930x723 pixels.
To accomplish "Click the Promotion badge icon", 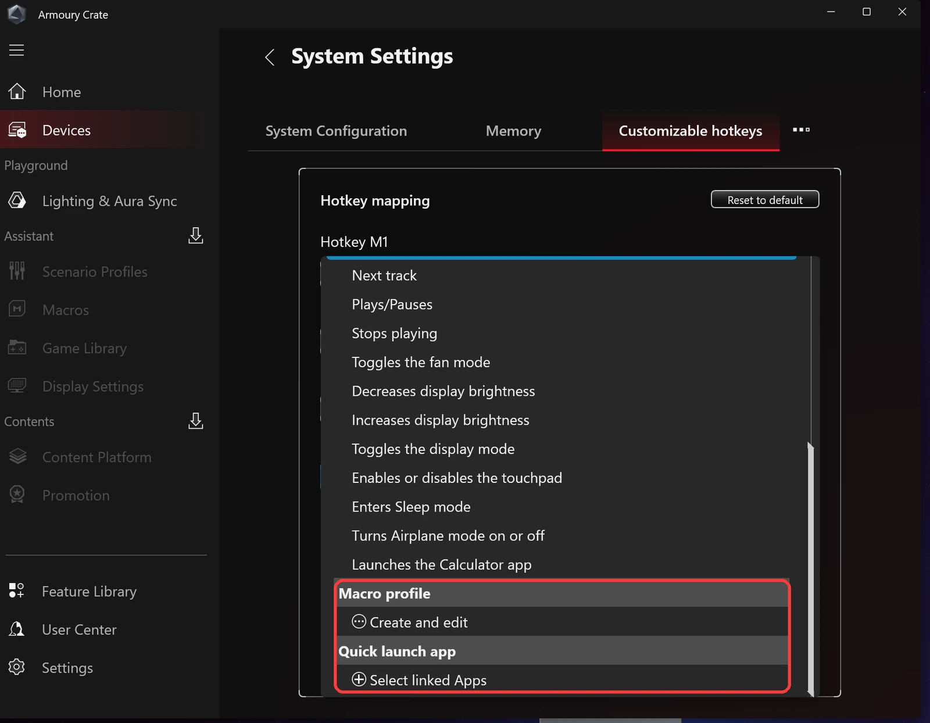I will (x=17, y=495).
